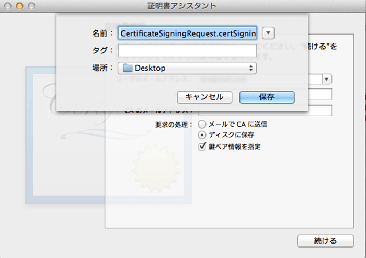
Task: Minimize the window using the yellow button
Action: (x=20, y=6)
